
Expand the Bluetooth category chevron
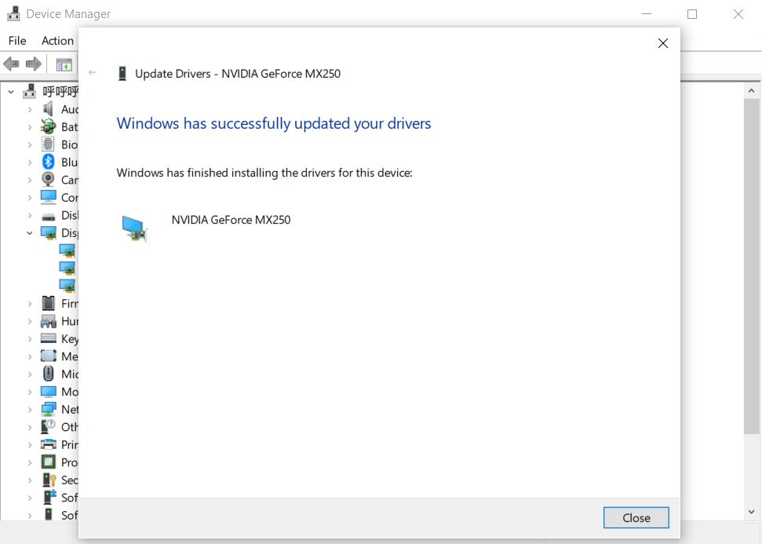(x=30, y=162)
